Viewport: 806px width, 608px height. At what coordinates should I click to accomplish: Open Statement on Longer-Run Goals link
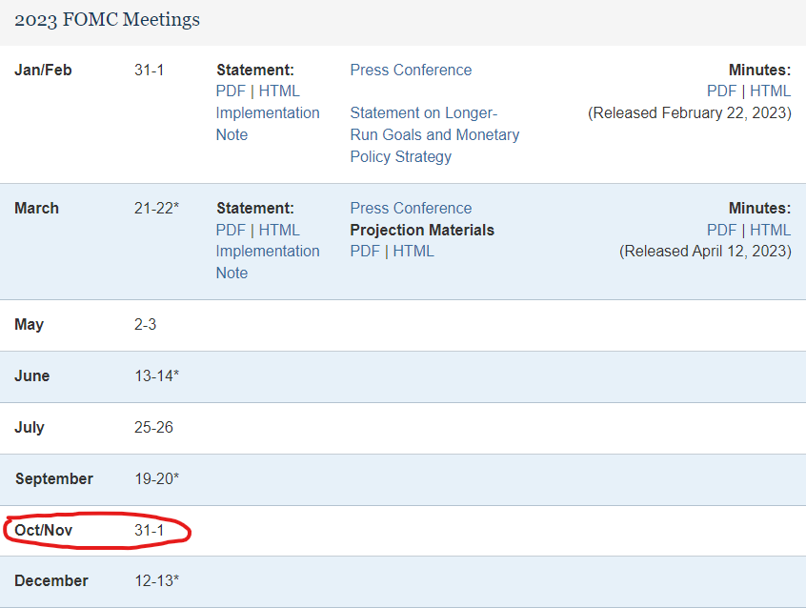coord(434,134)
